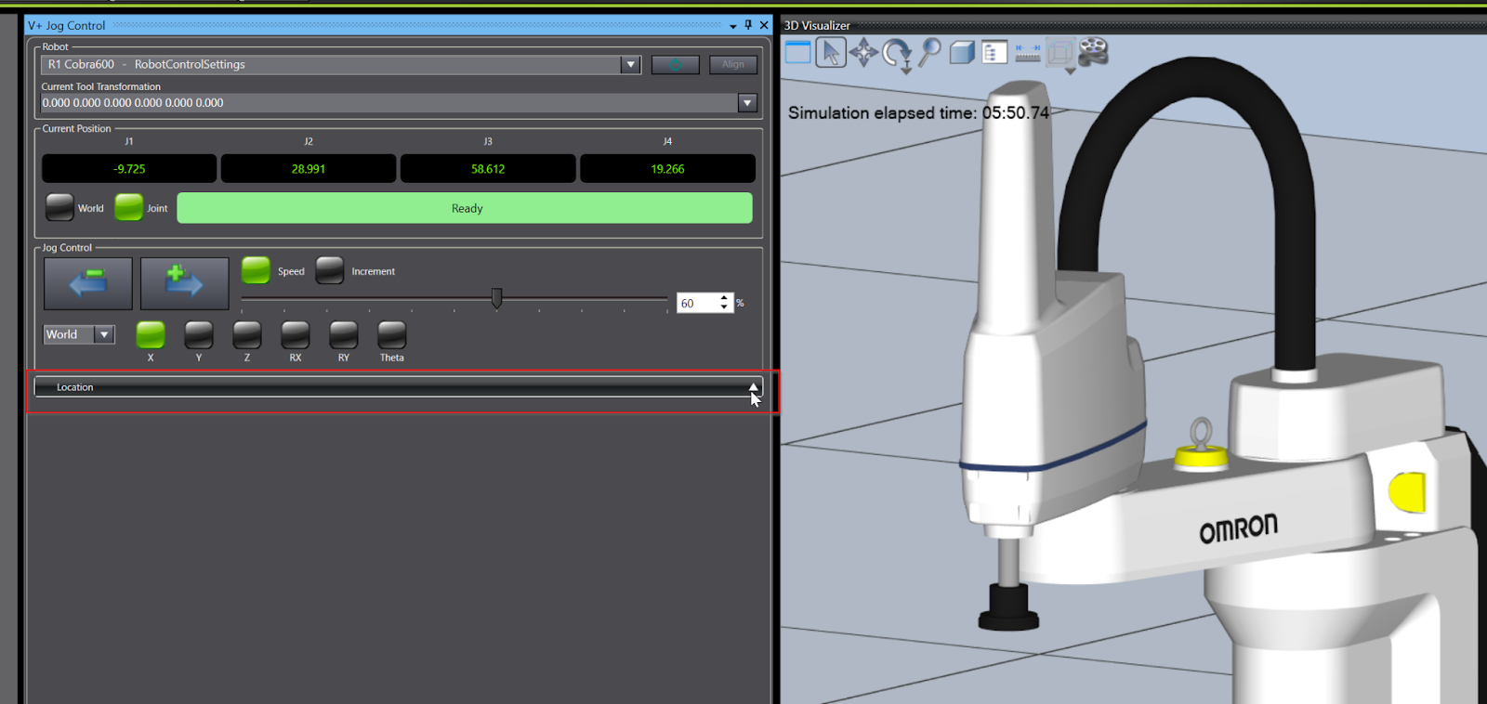Click the speed percent input field

tap(696, 303)
